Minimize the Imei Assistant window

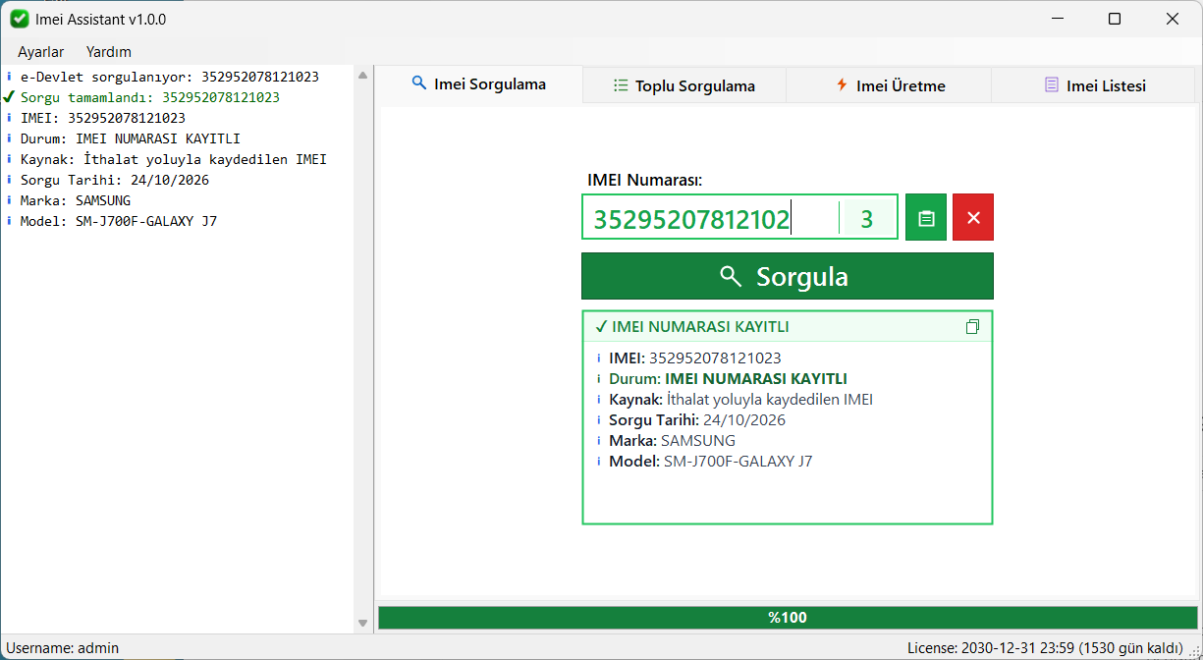(1058, 19)
